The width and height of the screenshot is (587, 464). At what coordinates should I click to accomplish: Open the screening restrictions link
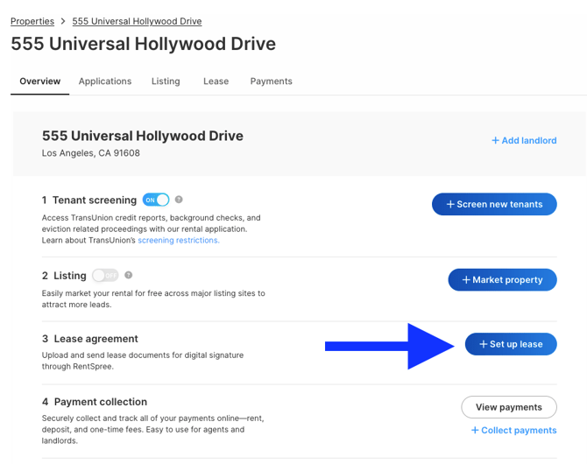point(179,240)
